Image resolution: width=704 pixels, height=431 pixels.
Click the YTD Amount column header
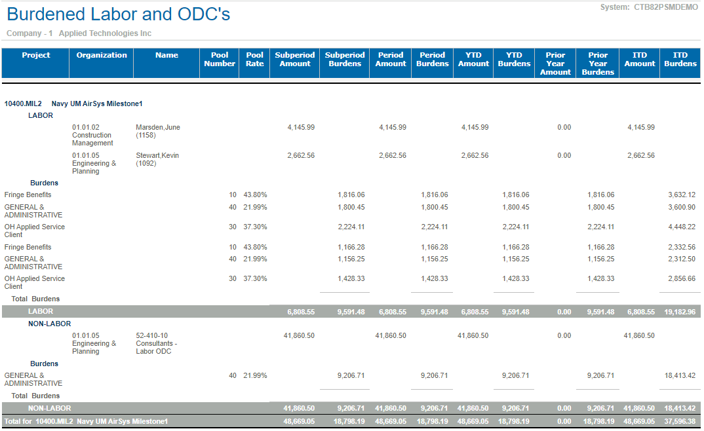point(473,60)
